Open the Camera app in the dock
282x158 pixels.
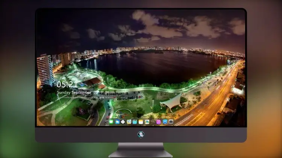[x=171, y=122]
